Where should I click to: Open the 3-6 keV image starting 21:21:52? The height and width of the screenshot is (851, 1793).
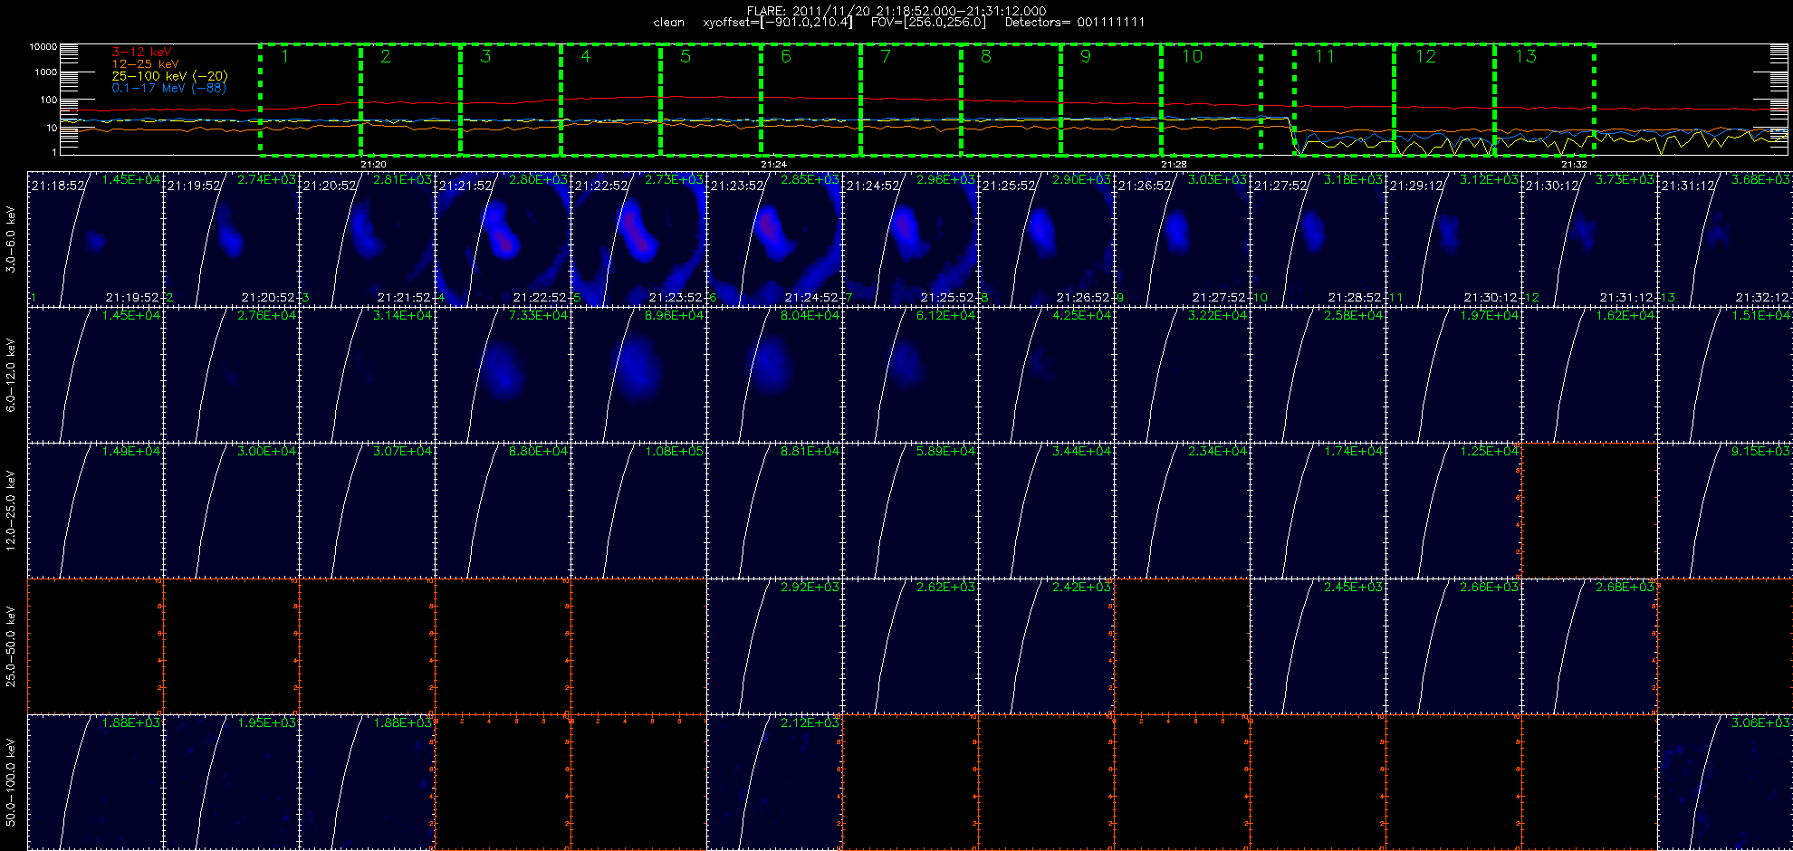click(503, 239)
